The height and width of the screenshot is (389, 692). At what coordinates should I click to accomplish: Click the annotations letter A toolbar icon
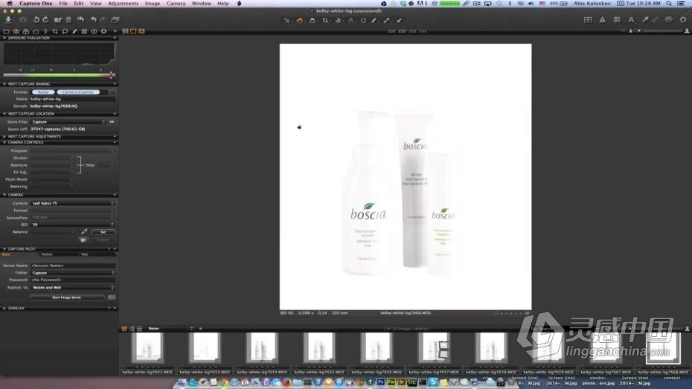point(631,20)
